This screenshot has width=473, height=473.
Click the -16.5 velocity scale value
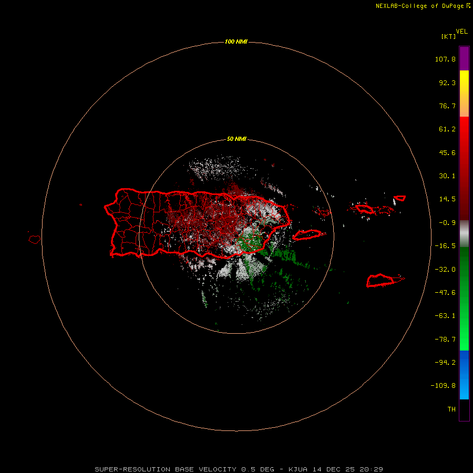(445, 246)
